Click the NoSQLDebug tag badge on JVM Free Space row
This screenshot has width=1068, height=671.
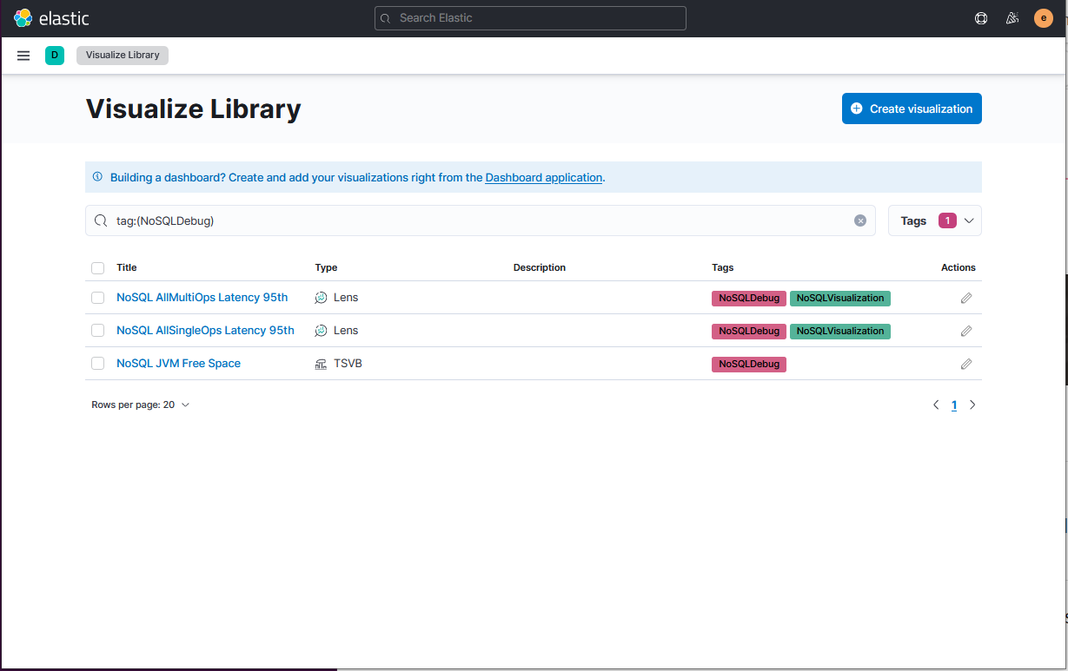748,364
